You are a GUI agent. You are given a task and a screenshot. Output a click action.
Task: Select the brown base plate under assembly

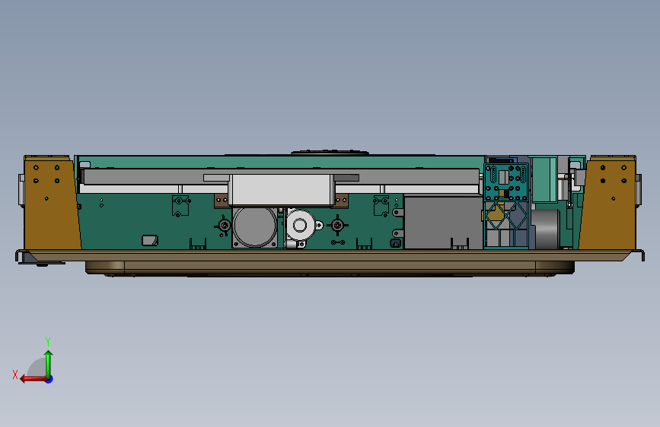[x=330, y=255]
